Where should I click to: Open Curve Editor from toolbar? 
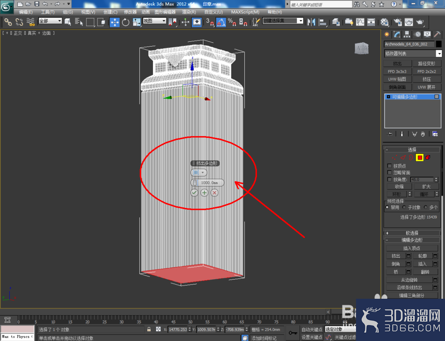pyautogui.click(x=360, y=22)
